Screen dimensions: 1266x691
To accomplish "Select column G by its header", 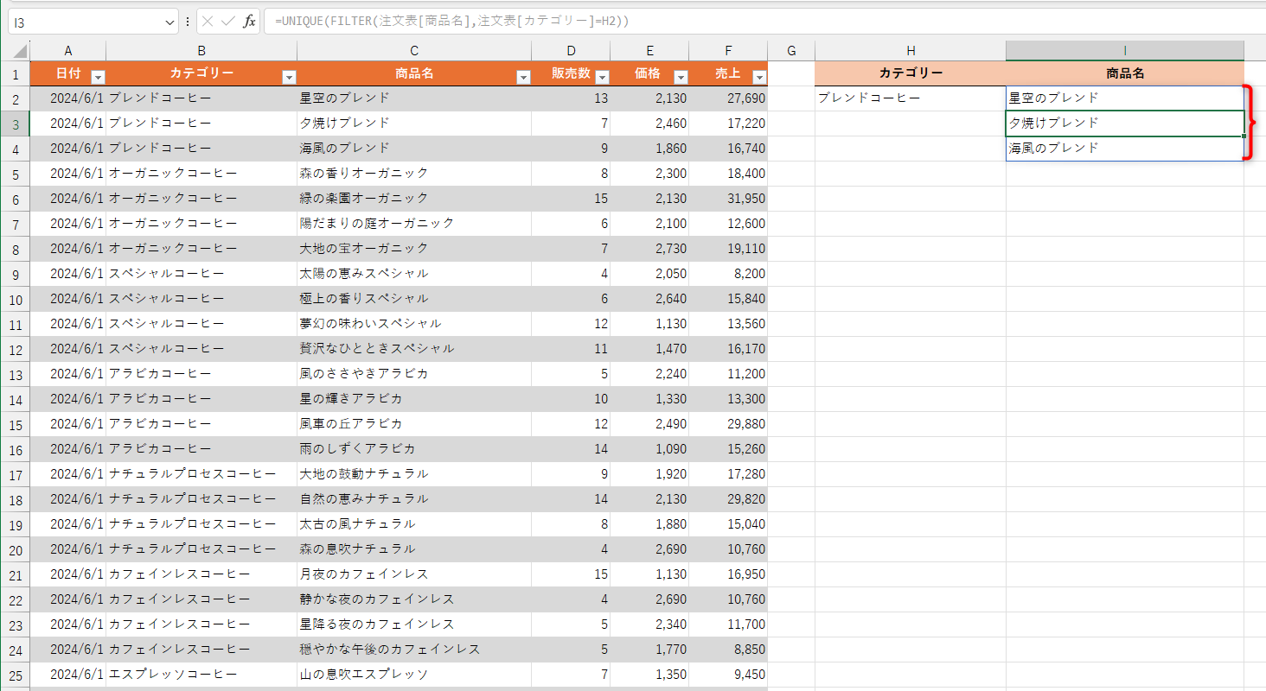I will click(791, 51).
